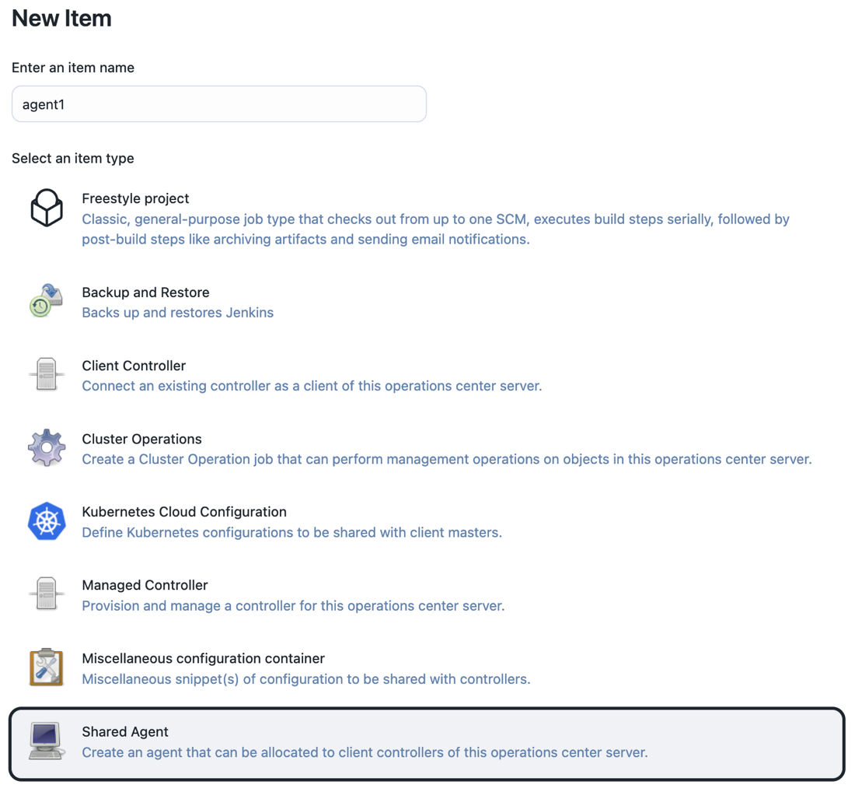Select the Cluster Operations title text
Image resolution: width=855 pixels, height=792 pixels.
[141, 439]
